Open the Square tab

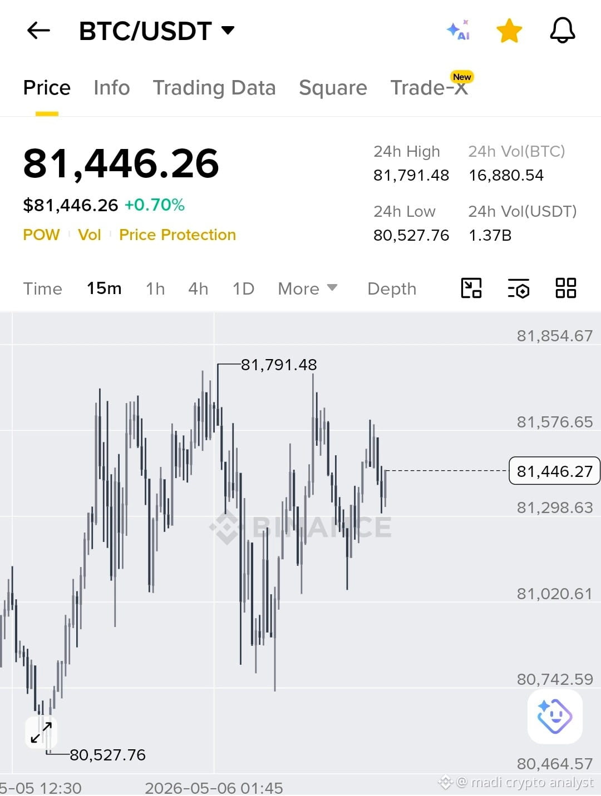click(333, 88)
